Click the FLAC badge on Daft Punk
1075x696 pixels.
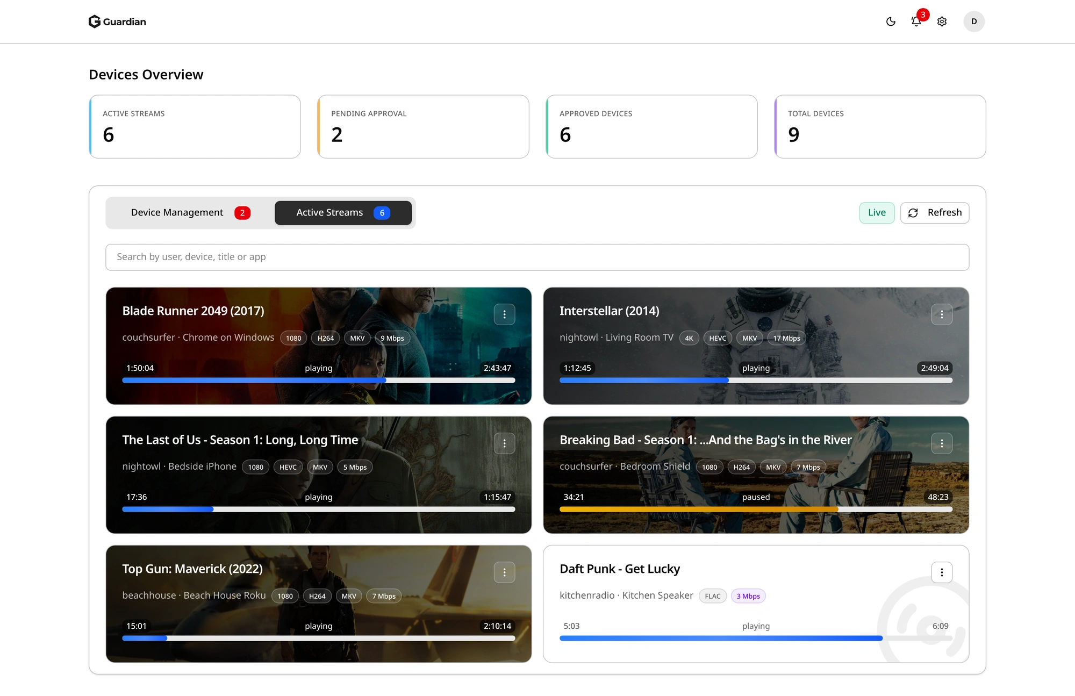[712, 596]
